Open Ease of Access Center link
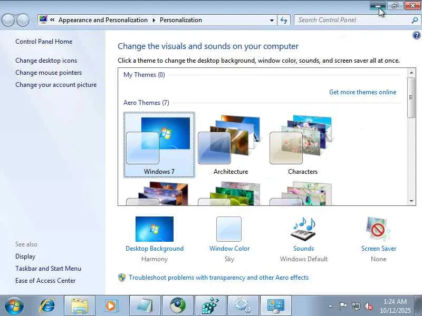 pos(45,281)
